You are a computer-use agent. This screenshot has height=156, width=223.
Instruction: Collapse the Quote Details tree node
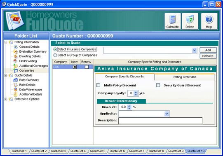(x=6, y=75)
